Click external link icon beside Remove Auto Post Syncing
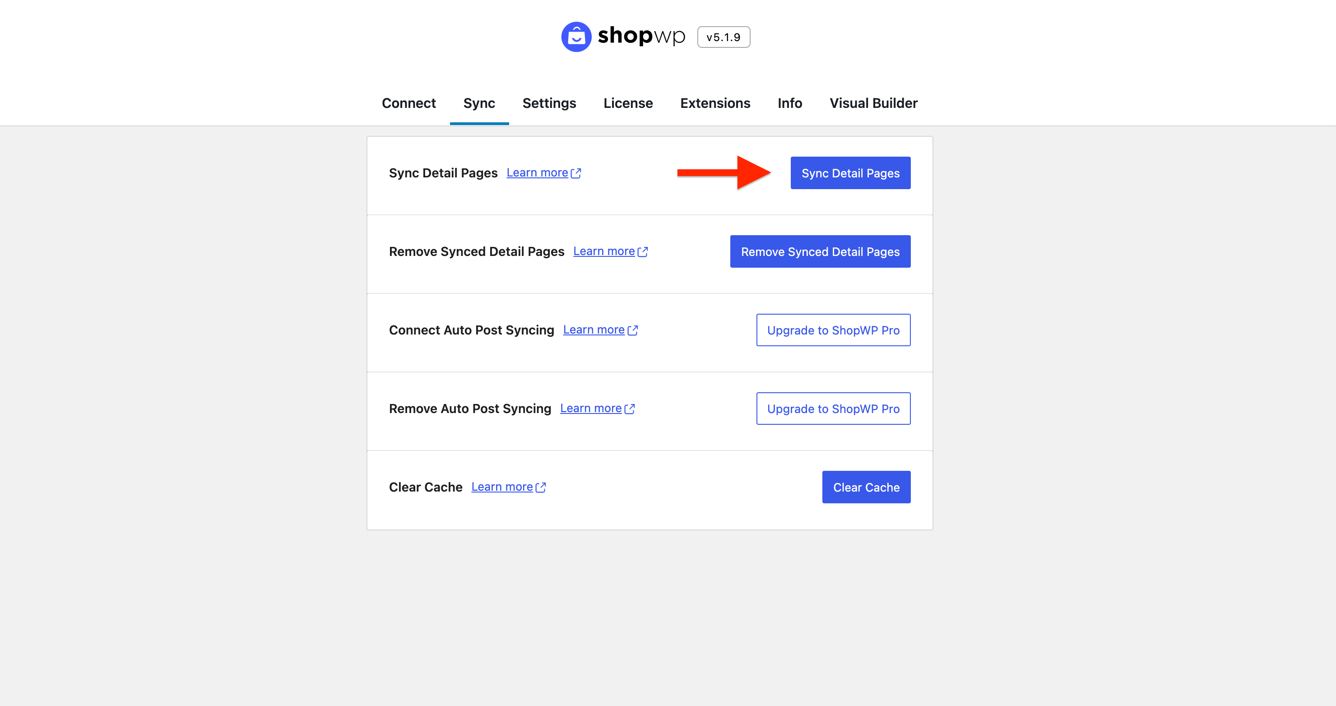The width and height of the screenshot is (1336, 706). 629,409
